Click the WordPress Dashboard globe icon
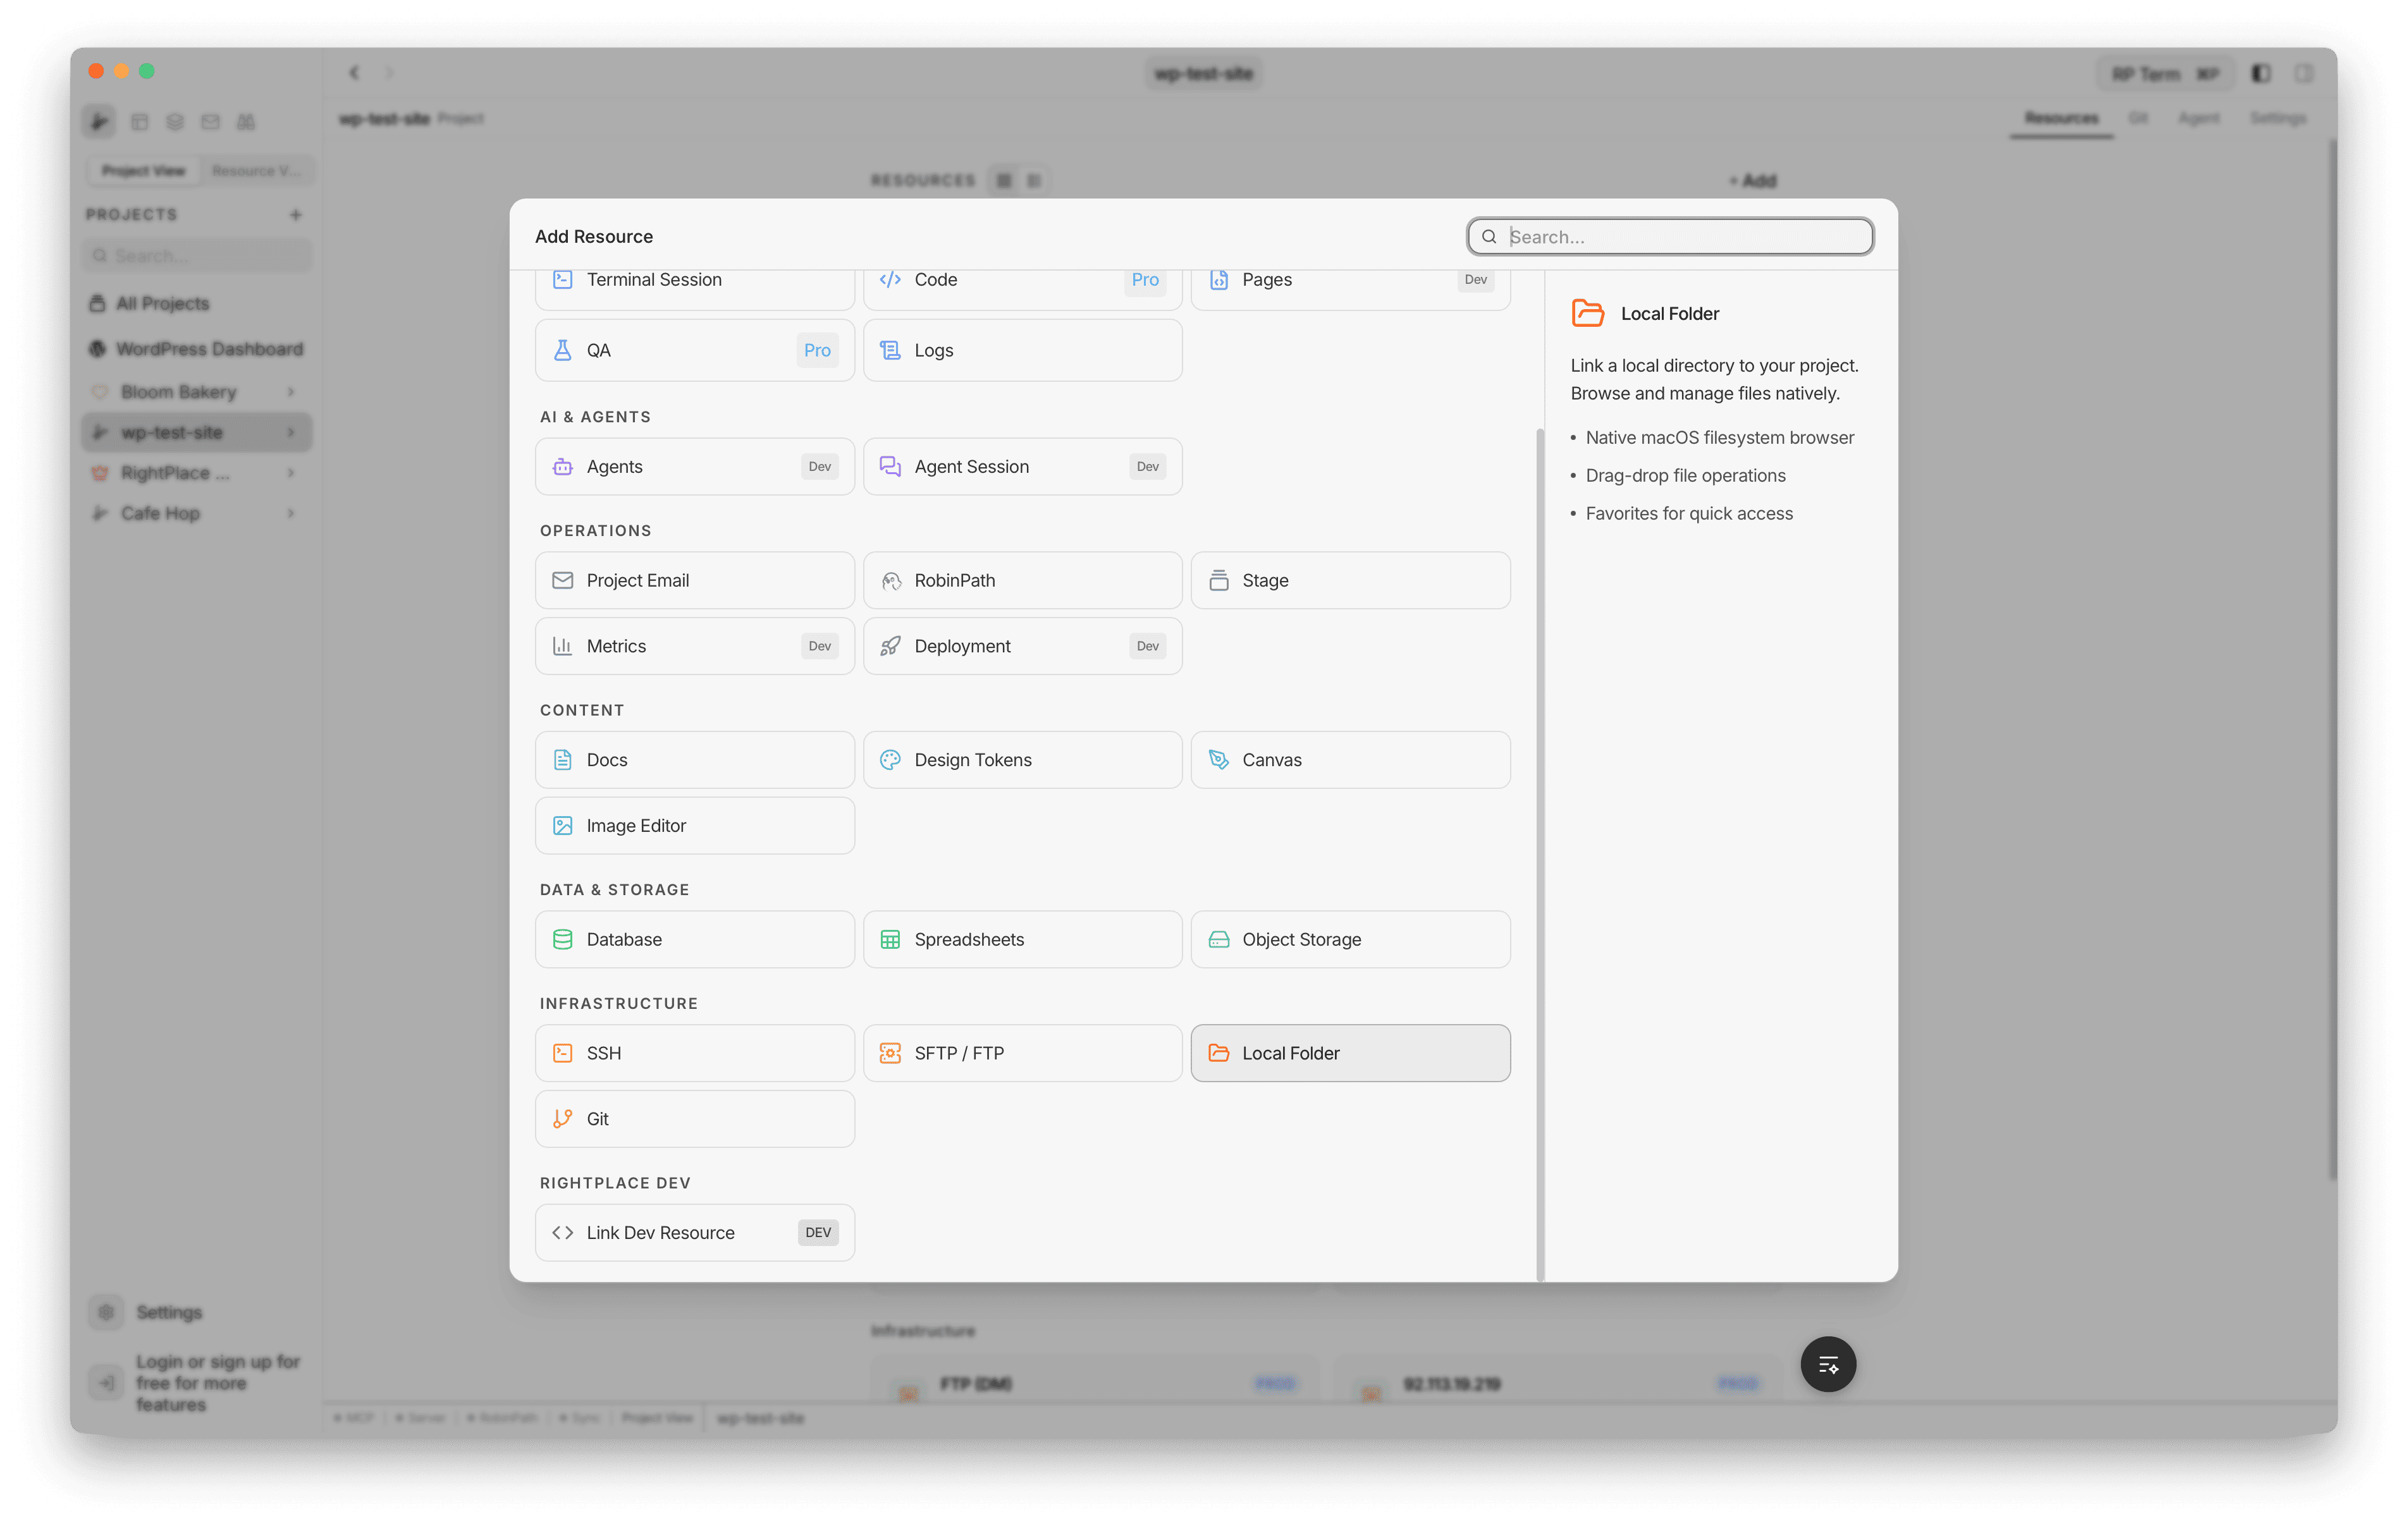 click(x=97, y=348)
